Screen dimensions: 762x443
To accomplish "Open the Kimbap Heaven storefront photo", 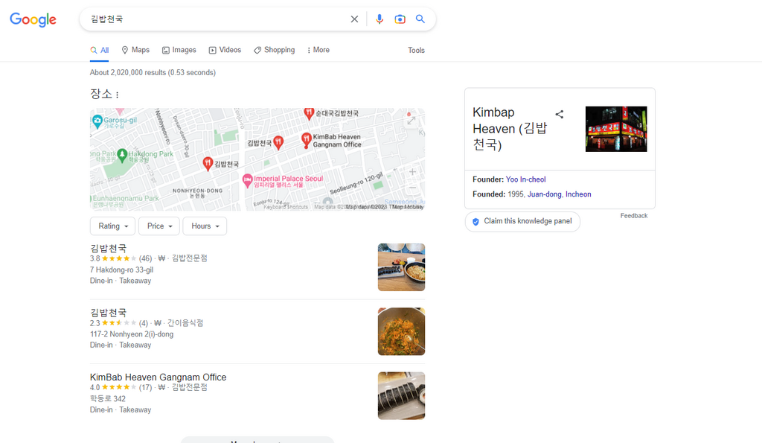I will (616, 129).
